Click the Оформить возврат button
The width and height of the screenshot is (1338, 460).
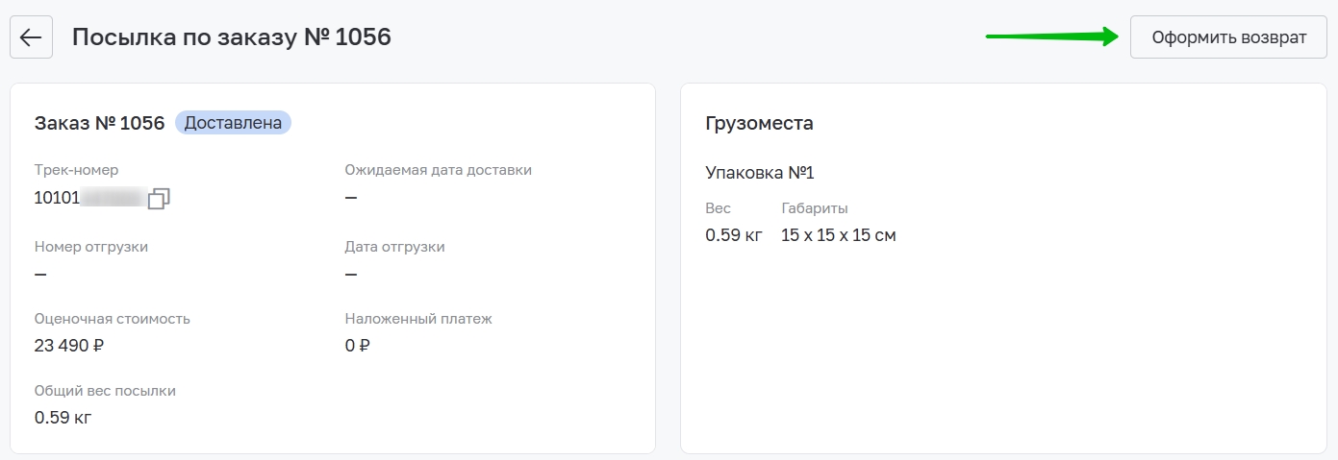tap(1228, 37)
